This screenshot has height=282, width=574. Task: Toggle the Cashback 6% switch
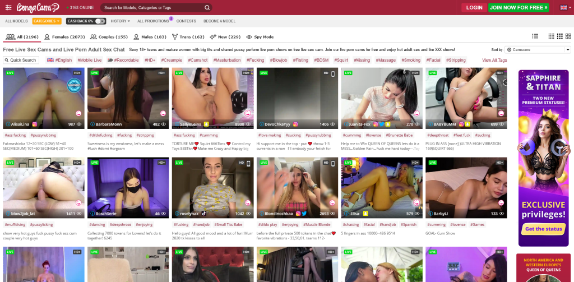click(x=100, y=21)
